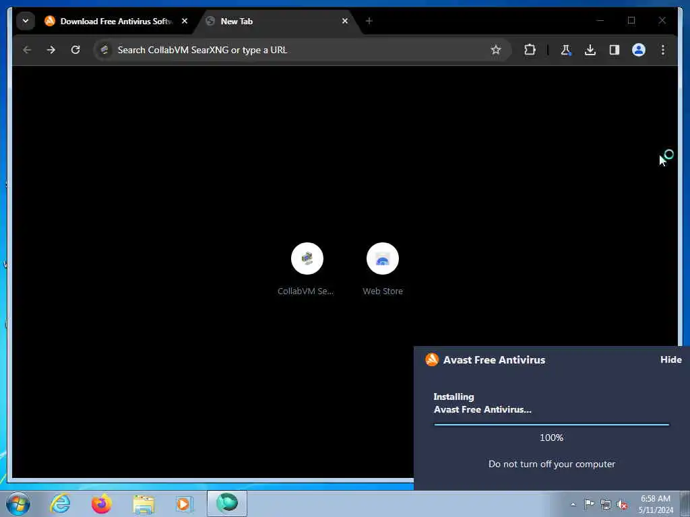690x517 pixels.
Task: Toggle the side panel
Action: click(x=615, y=50)
